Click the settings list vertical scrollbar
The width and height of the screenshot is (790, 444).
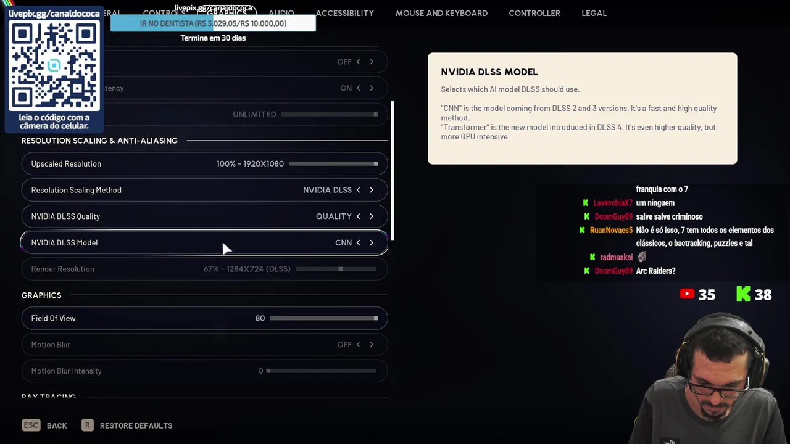(392, 170)
